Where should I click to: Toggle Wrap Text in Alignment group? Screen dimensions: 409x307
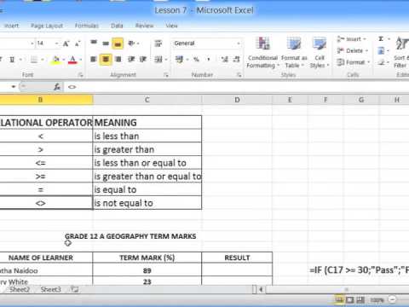tap(158, 43)
